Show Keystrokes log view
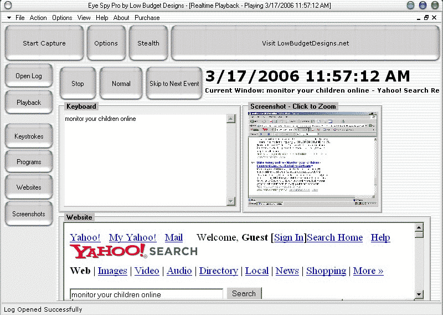Viewport: 443px width, 315px height. pyautogui.click(x=29, y=136)
